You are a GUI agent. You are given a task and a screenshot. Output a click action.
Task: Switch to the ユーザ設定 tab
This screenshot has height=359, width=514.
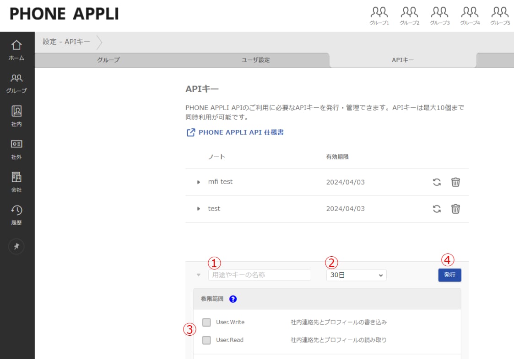point(256,60)
